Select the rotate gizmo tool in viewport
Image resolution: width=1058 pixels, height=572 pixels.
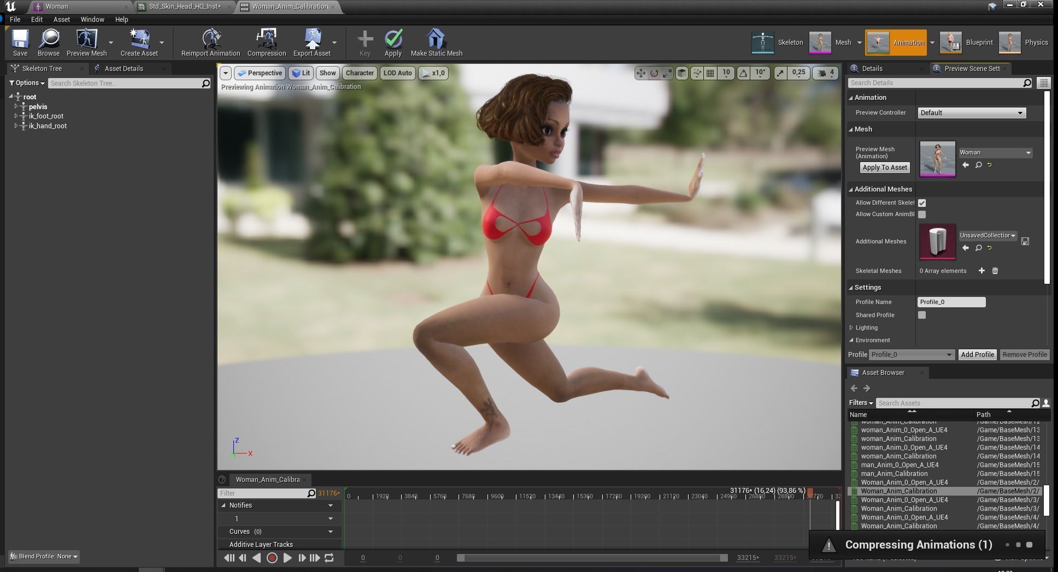click(x=654, y=73)
